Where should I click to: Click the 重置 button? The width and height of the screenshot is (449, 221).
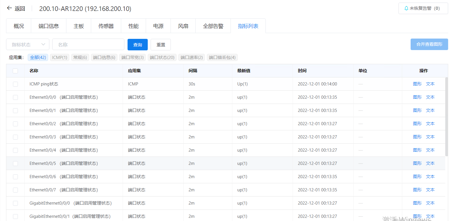coord(161,45)
